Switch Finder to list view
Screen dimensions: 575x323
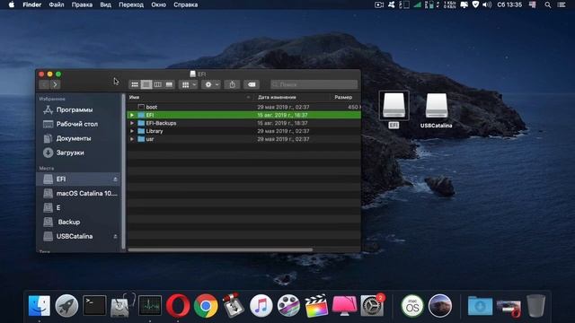pos(146,84)
